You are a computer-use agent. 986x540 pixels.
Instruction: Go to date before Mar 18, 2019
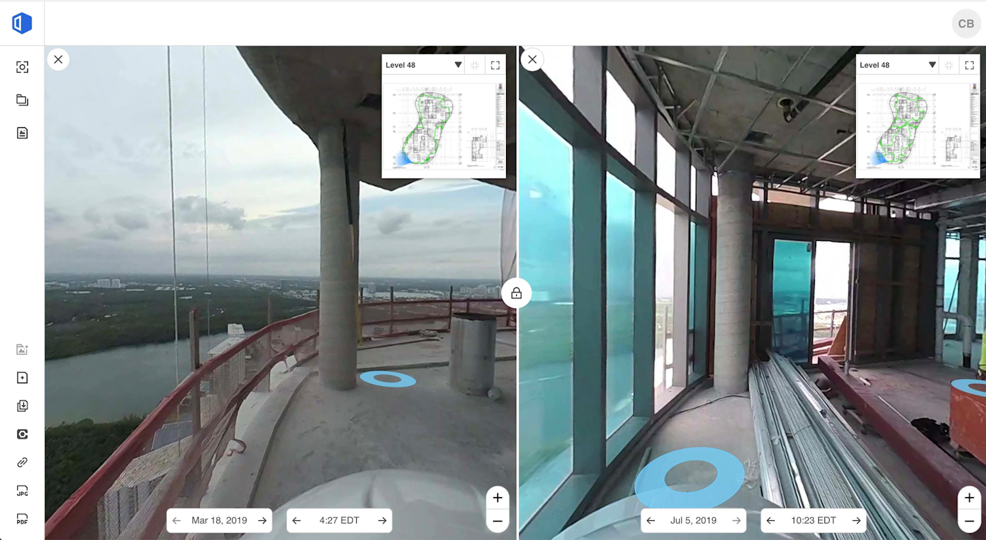(177, 521)
